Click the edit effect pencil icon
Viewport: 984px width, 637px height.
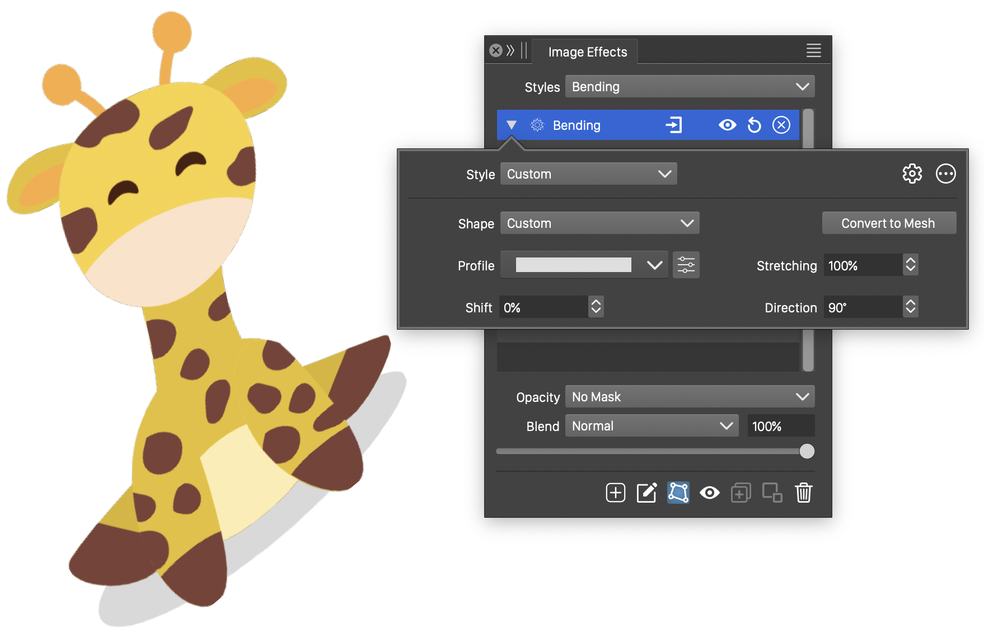pos(646,493)
